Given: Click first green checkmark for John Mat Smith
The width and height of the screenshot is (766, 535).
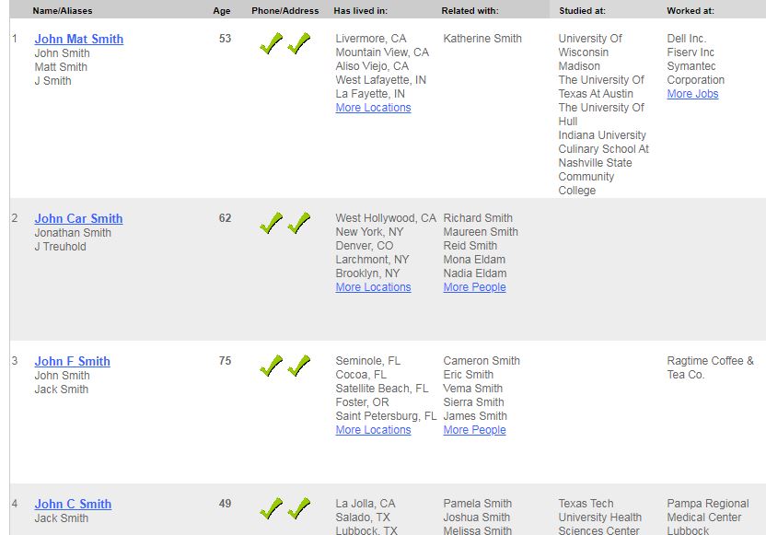Looking at the screenshot, I should (271, 43).
